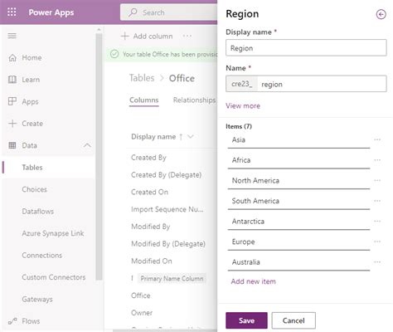393x332 pixels.
Task: Collapse the Data section chevron
Action: tap(87, 145)
